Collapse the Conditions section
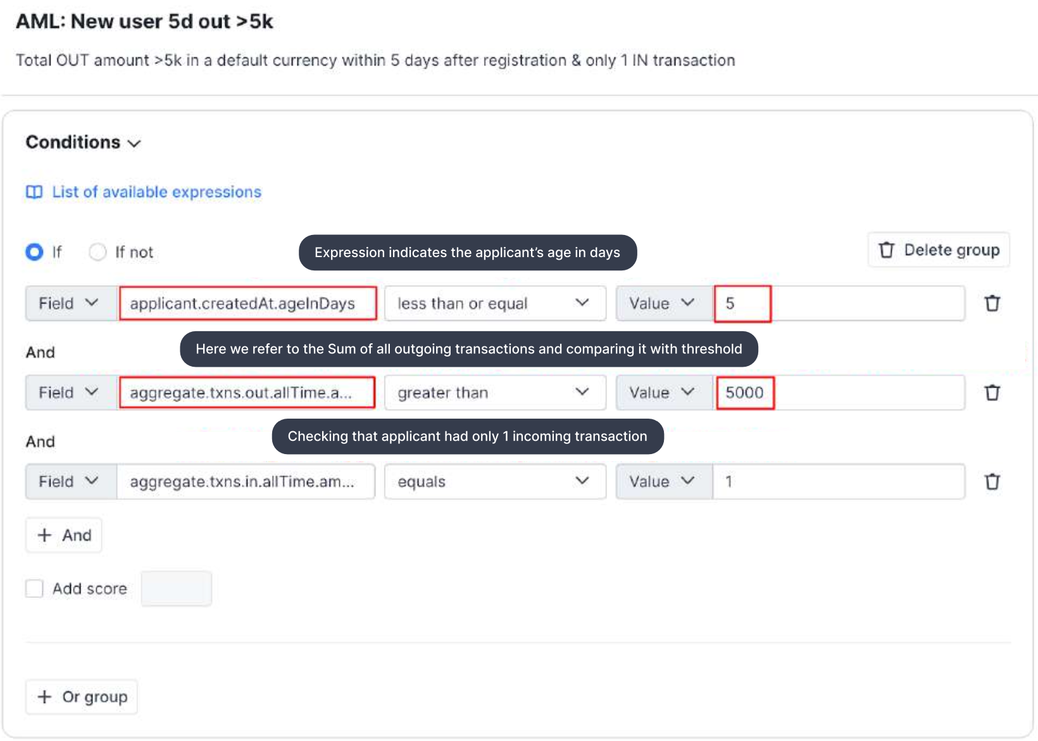The width and height of the screenshot is (1038, 741). (83, 142)
